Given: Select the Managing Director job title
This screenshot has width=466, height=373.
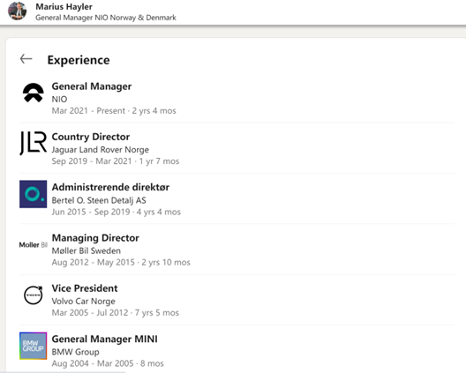Looking at the screenshot, I should coord(95,238).
